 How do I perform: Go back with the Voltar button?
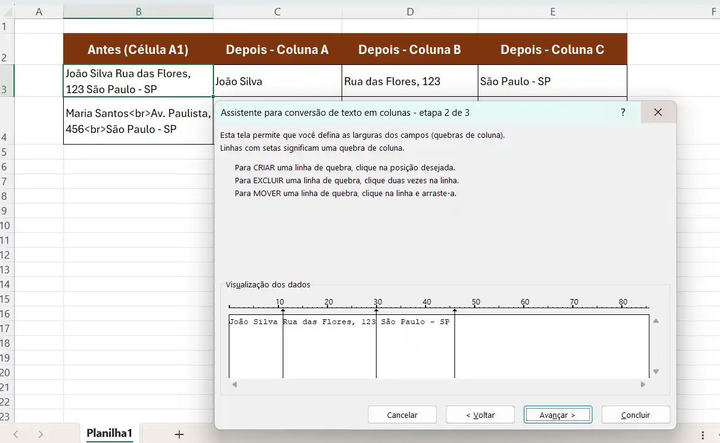tap(480, 415)
